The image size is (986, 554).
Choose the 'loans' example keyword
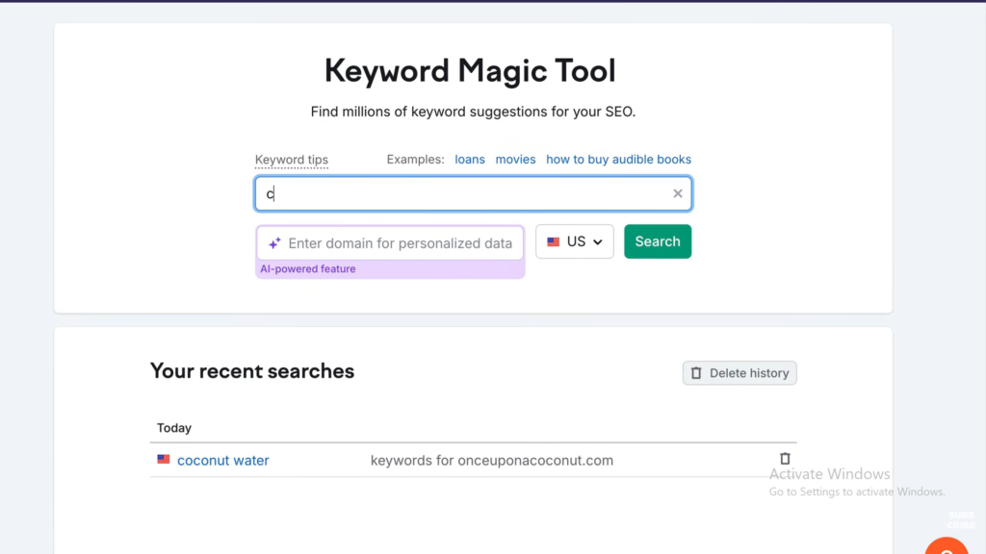coord(470,160)
